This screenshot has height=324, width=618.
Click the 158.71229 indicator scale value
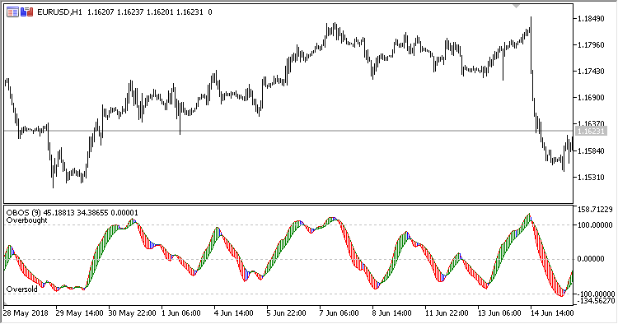click(x=595, y=210)
